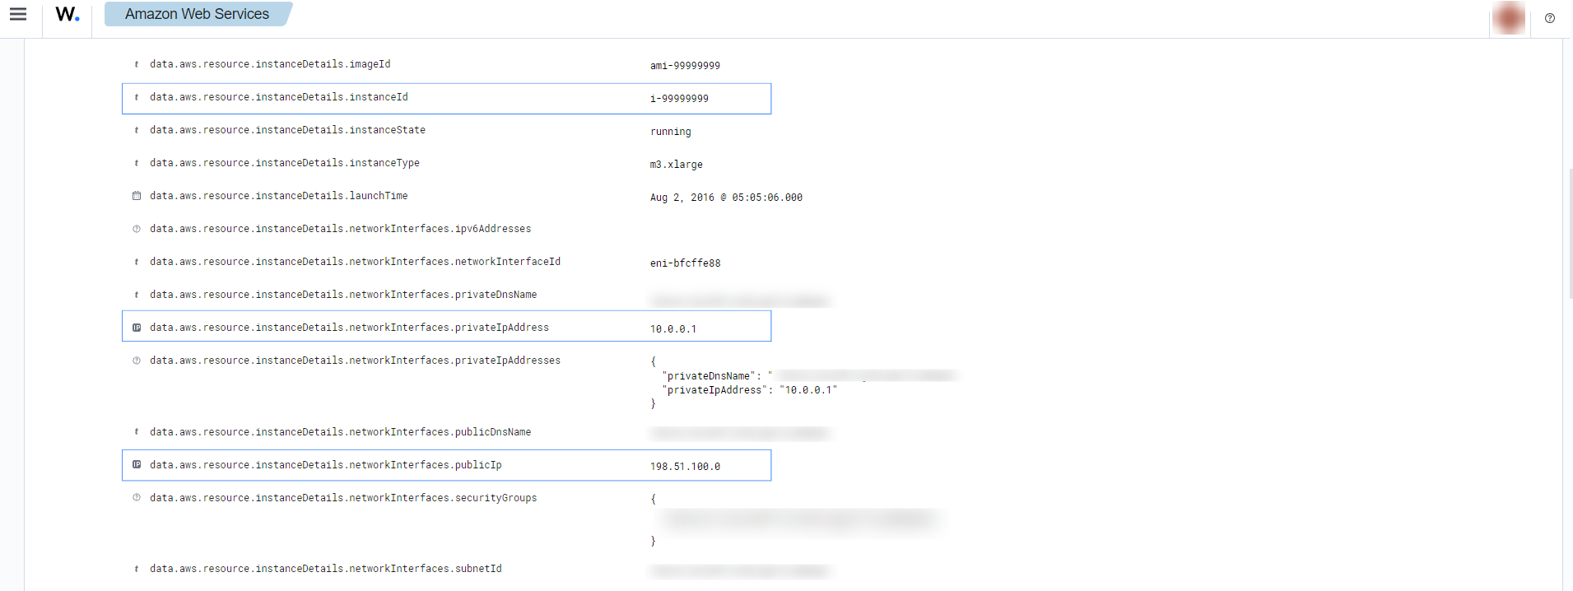Viewport: 1573px width, 591px height.
Task: Click the i-99999999 instance ID value
Action: point(679,99)
